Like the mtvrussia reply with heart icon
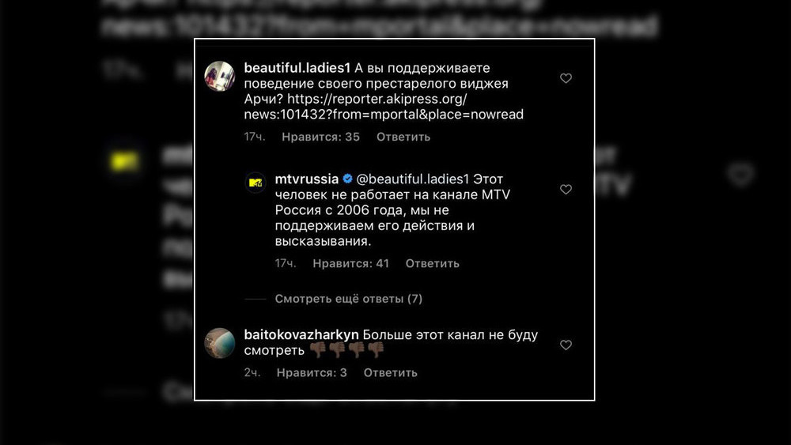The width and height of the screenshot is (791, 445). click(x=566, y=189)
